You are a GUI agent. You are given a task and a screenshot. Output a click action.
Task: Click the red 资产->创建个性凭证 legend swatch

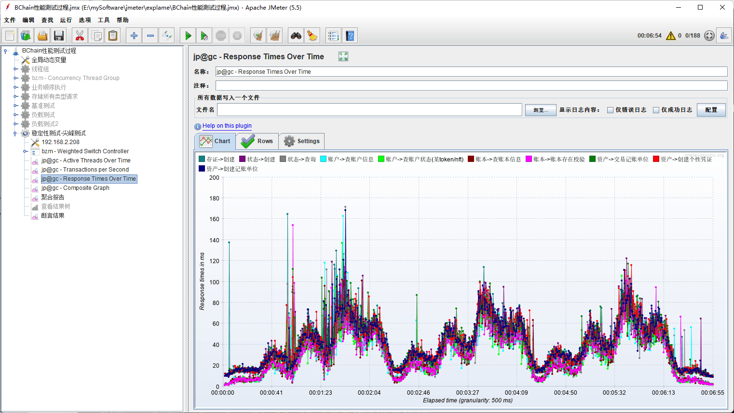click(656, 159)
